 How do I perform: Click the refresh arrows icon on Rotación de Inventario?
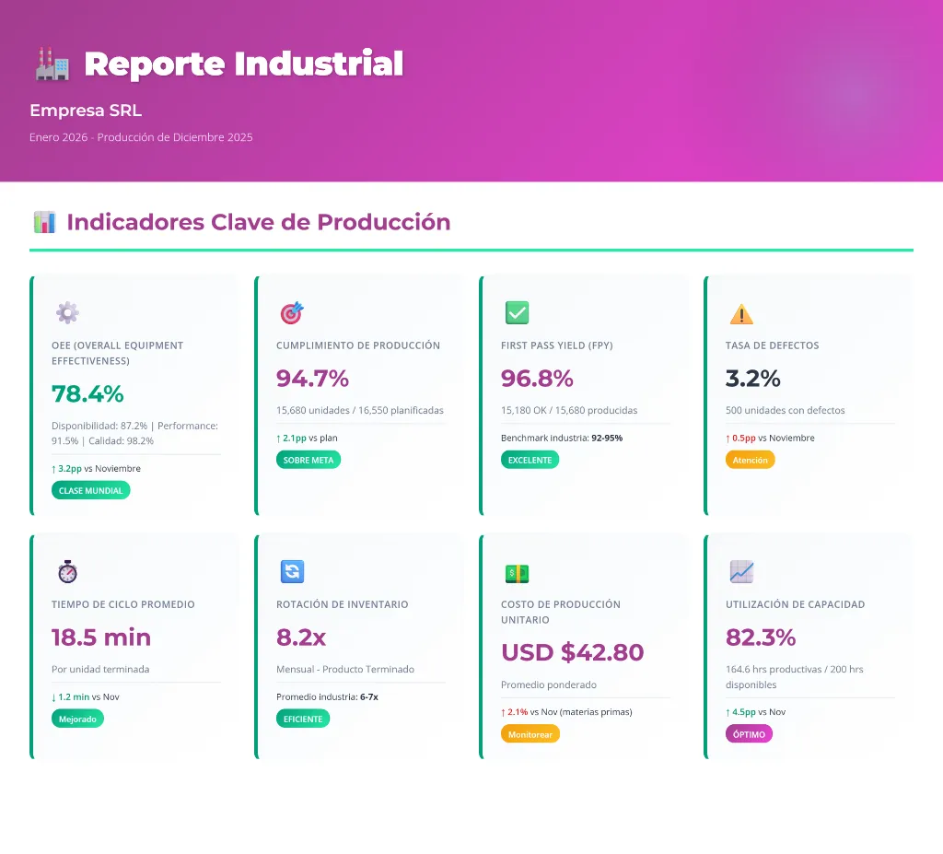[x=292, y=571]
